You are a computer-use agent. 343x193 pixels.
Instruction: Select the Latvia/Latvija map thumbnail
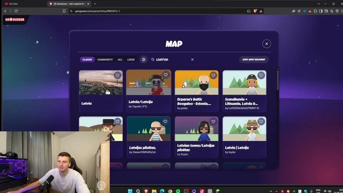click(x=148, y=83)
